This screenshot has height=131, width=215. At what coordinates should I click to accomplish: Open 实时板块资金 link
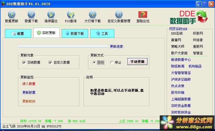[181, 112]
